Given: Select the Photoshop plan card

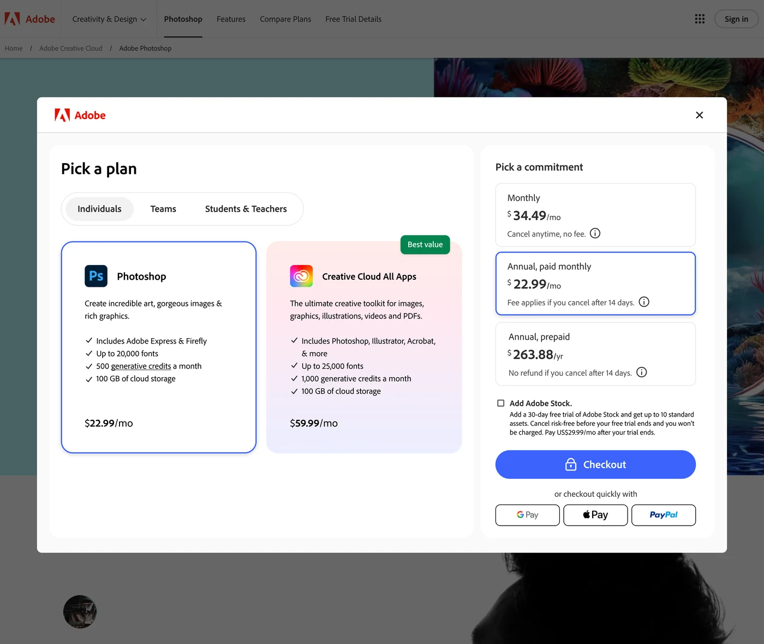Looking at the screenshot, I should (x=159, y=347).
